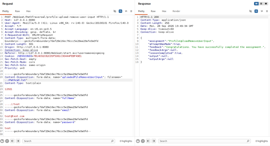Click the Referer header line
270x146 pixels.
coord(54,53)
